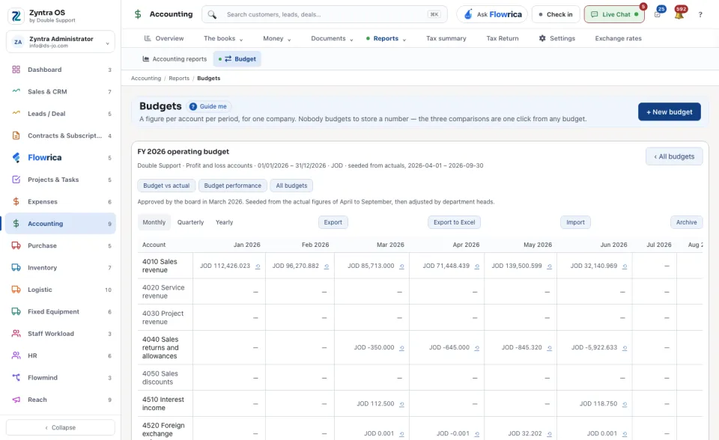Click the Accounting breadcrumb link
Viewport: 719px width, 440px height.
coord(146,79)
